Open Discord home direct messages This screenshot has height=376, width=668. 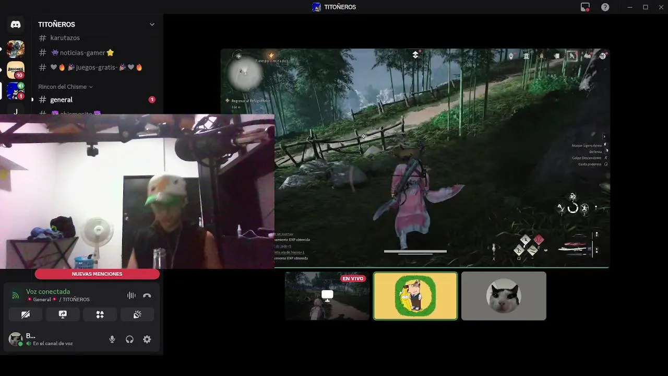click(16, 25)
